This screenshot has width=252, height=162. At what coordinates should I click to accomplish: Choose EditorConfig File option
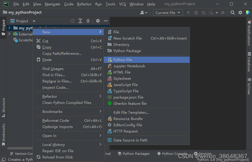click(147, 125)
